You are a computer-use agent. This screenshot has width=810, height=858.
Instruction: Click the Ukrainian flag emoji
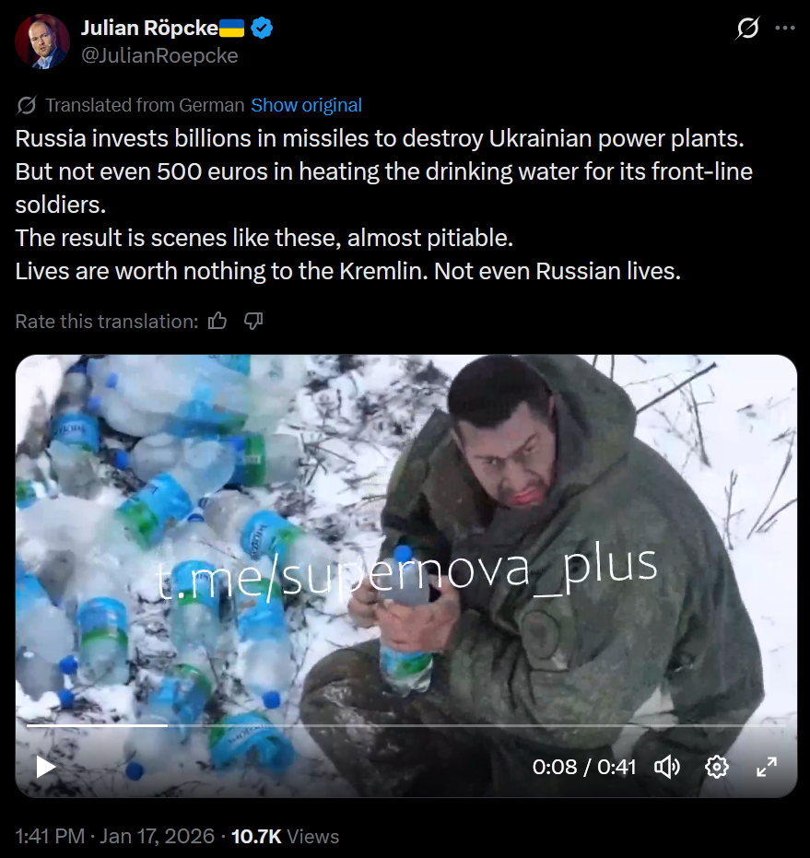pyautogui.click(x=232, y=28)
